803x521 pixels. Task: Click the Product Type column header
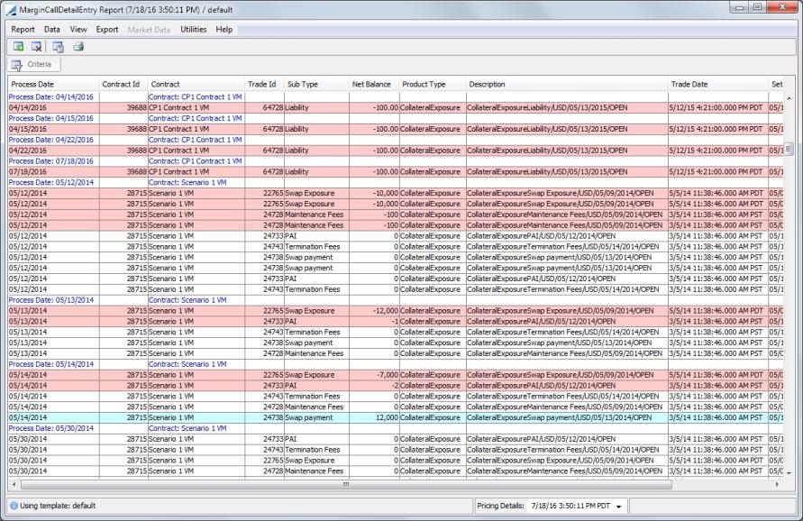tap(433, 84)
